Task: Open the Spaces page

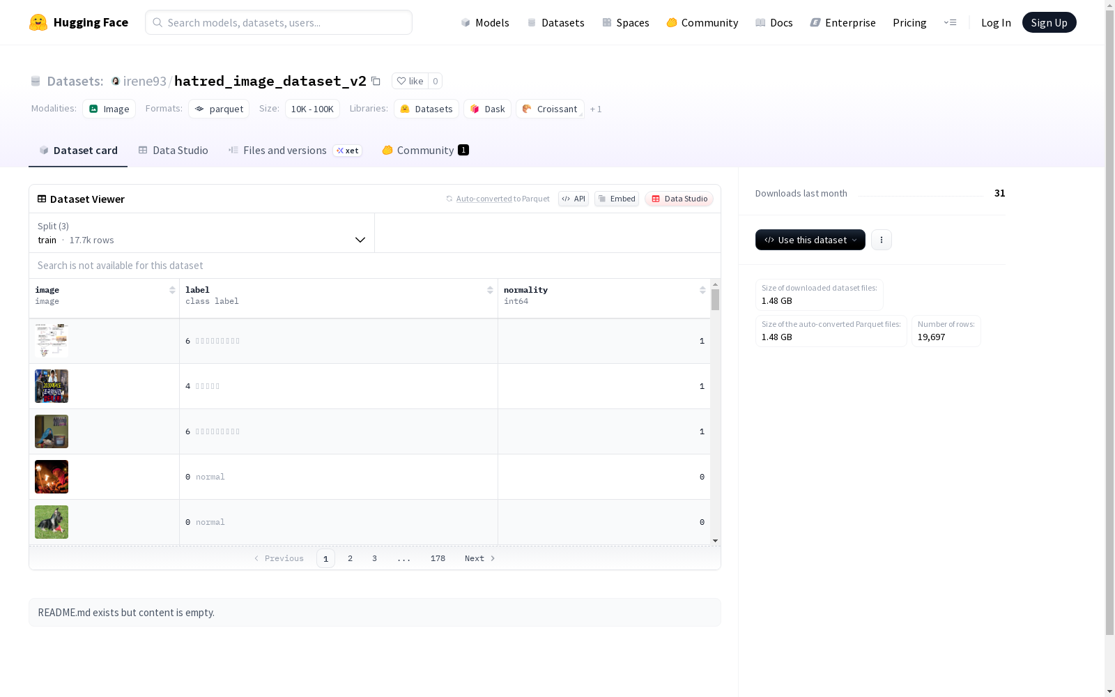Action: pos(626,22)
